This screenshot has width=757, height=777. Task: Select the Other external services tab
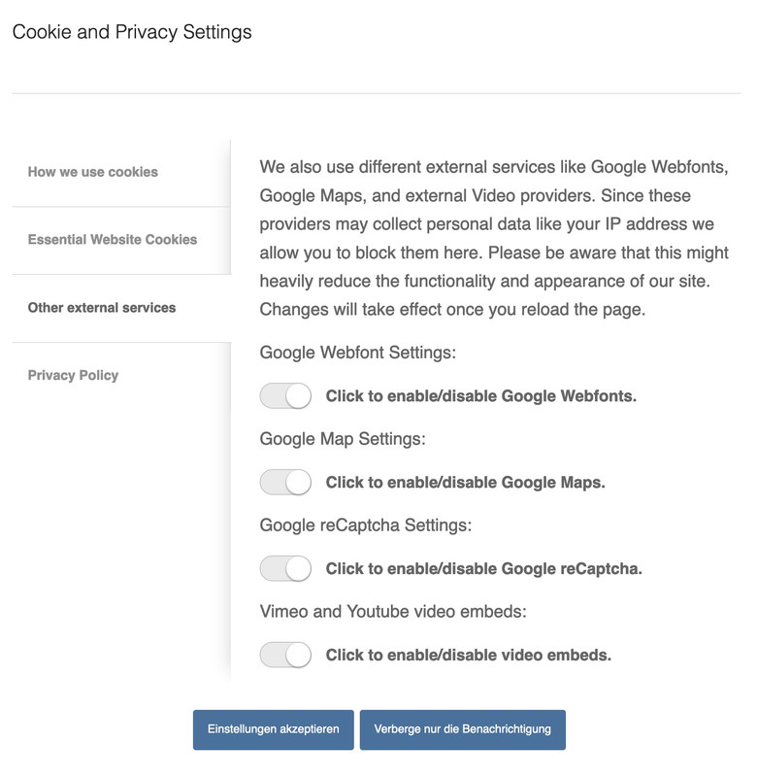click(121, 308)
